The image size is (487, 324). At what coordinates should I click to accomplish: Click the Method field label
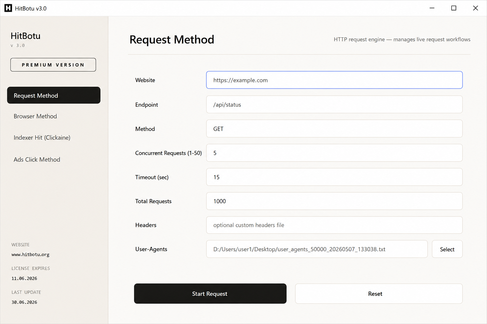pos(145,129)
